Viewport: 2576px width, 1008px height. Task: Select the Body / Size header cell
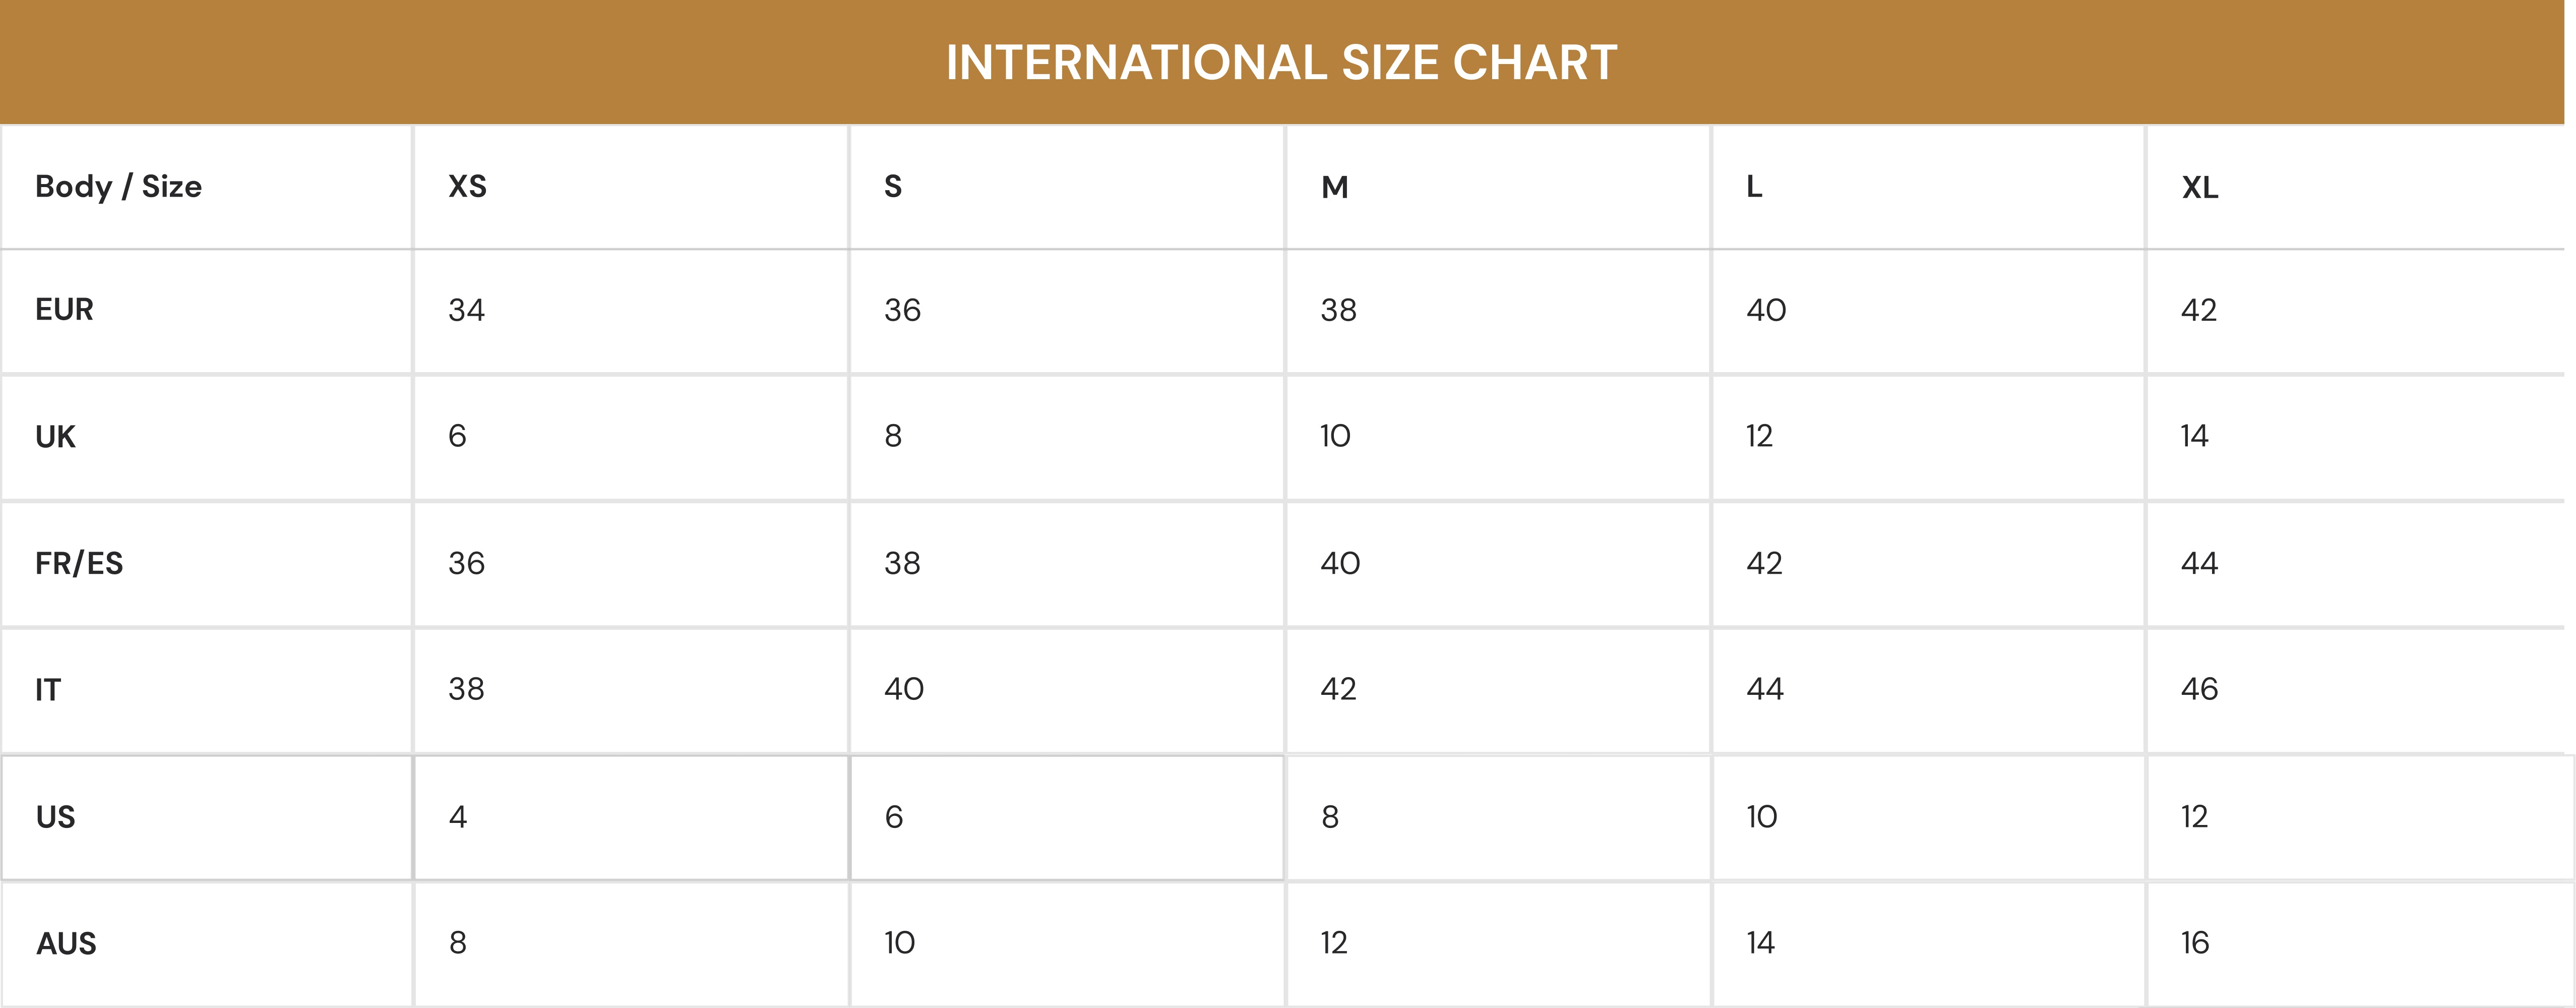(x=118, y=187)
